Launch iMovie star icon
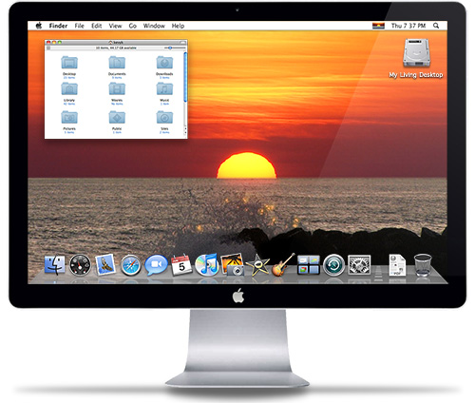The image size is (475, 403). (257, 265)
